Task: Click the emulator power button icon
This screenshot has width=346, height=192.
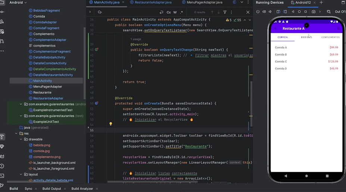Action: 258,12
